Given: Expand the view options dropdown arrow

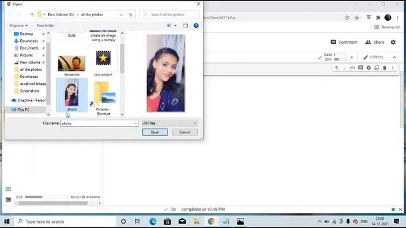Looking at the screenshot, I should 176,25.
